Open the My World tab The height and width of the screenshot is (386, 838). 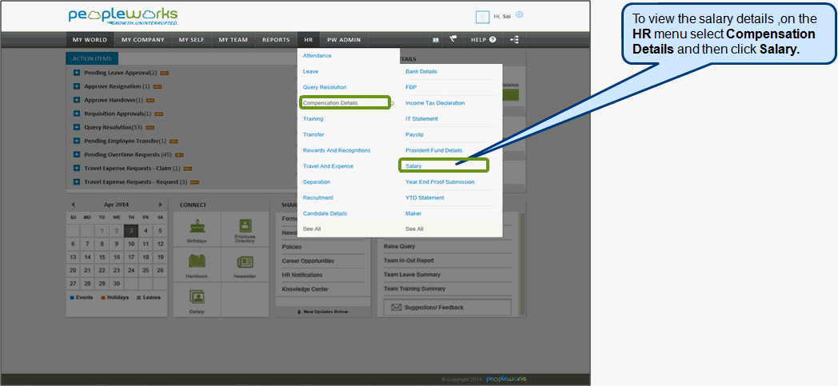tap(90, 39)
